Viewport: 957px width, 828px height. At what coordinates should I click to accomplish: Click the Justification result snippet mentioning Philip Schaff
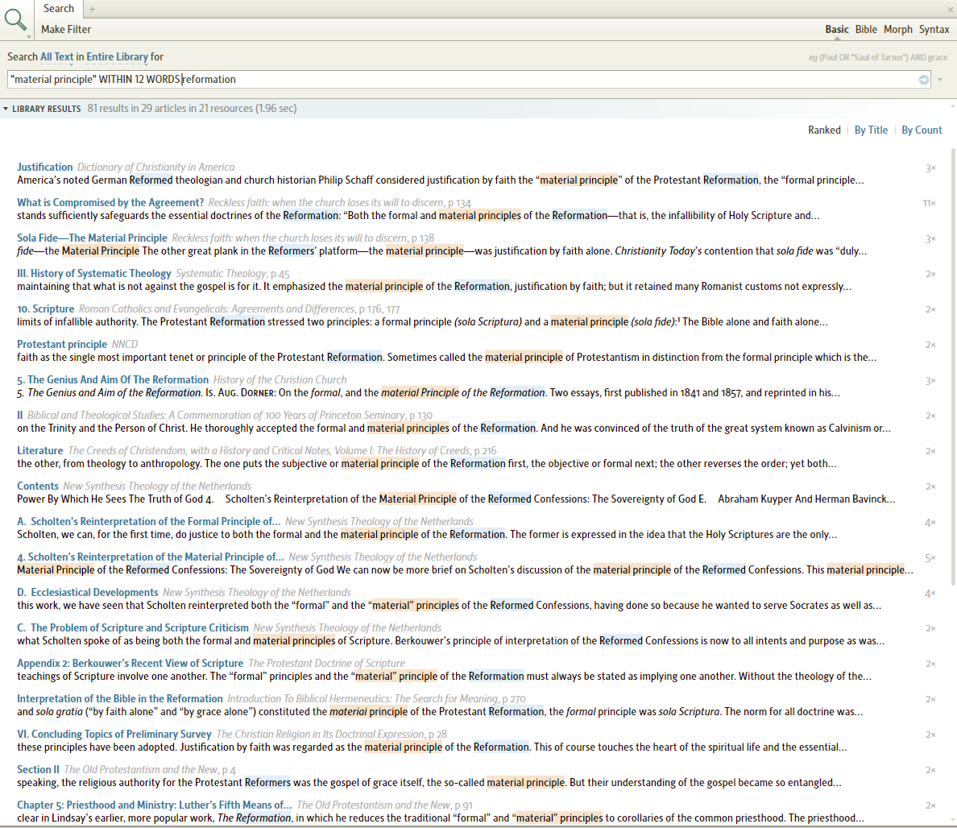coord(440,180)
